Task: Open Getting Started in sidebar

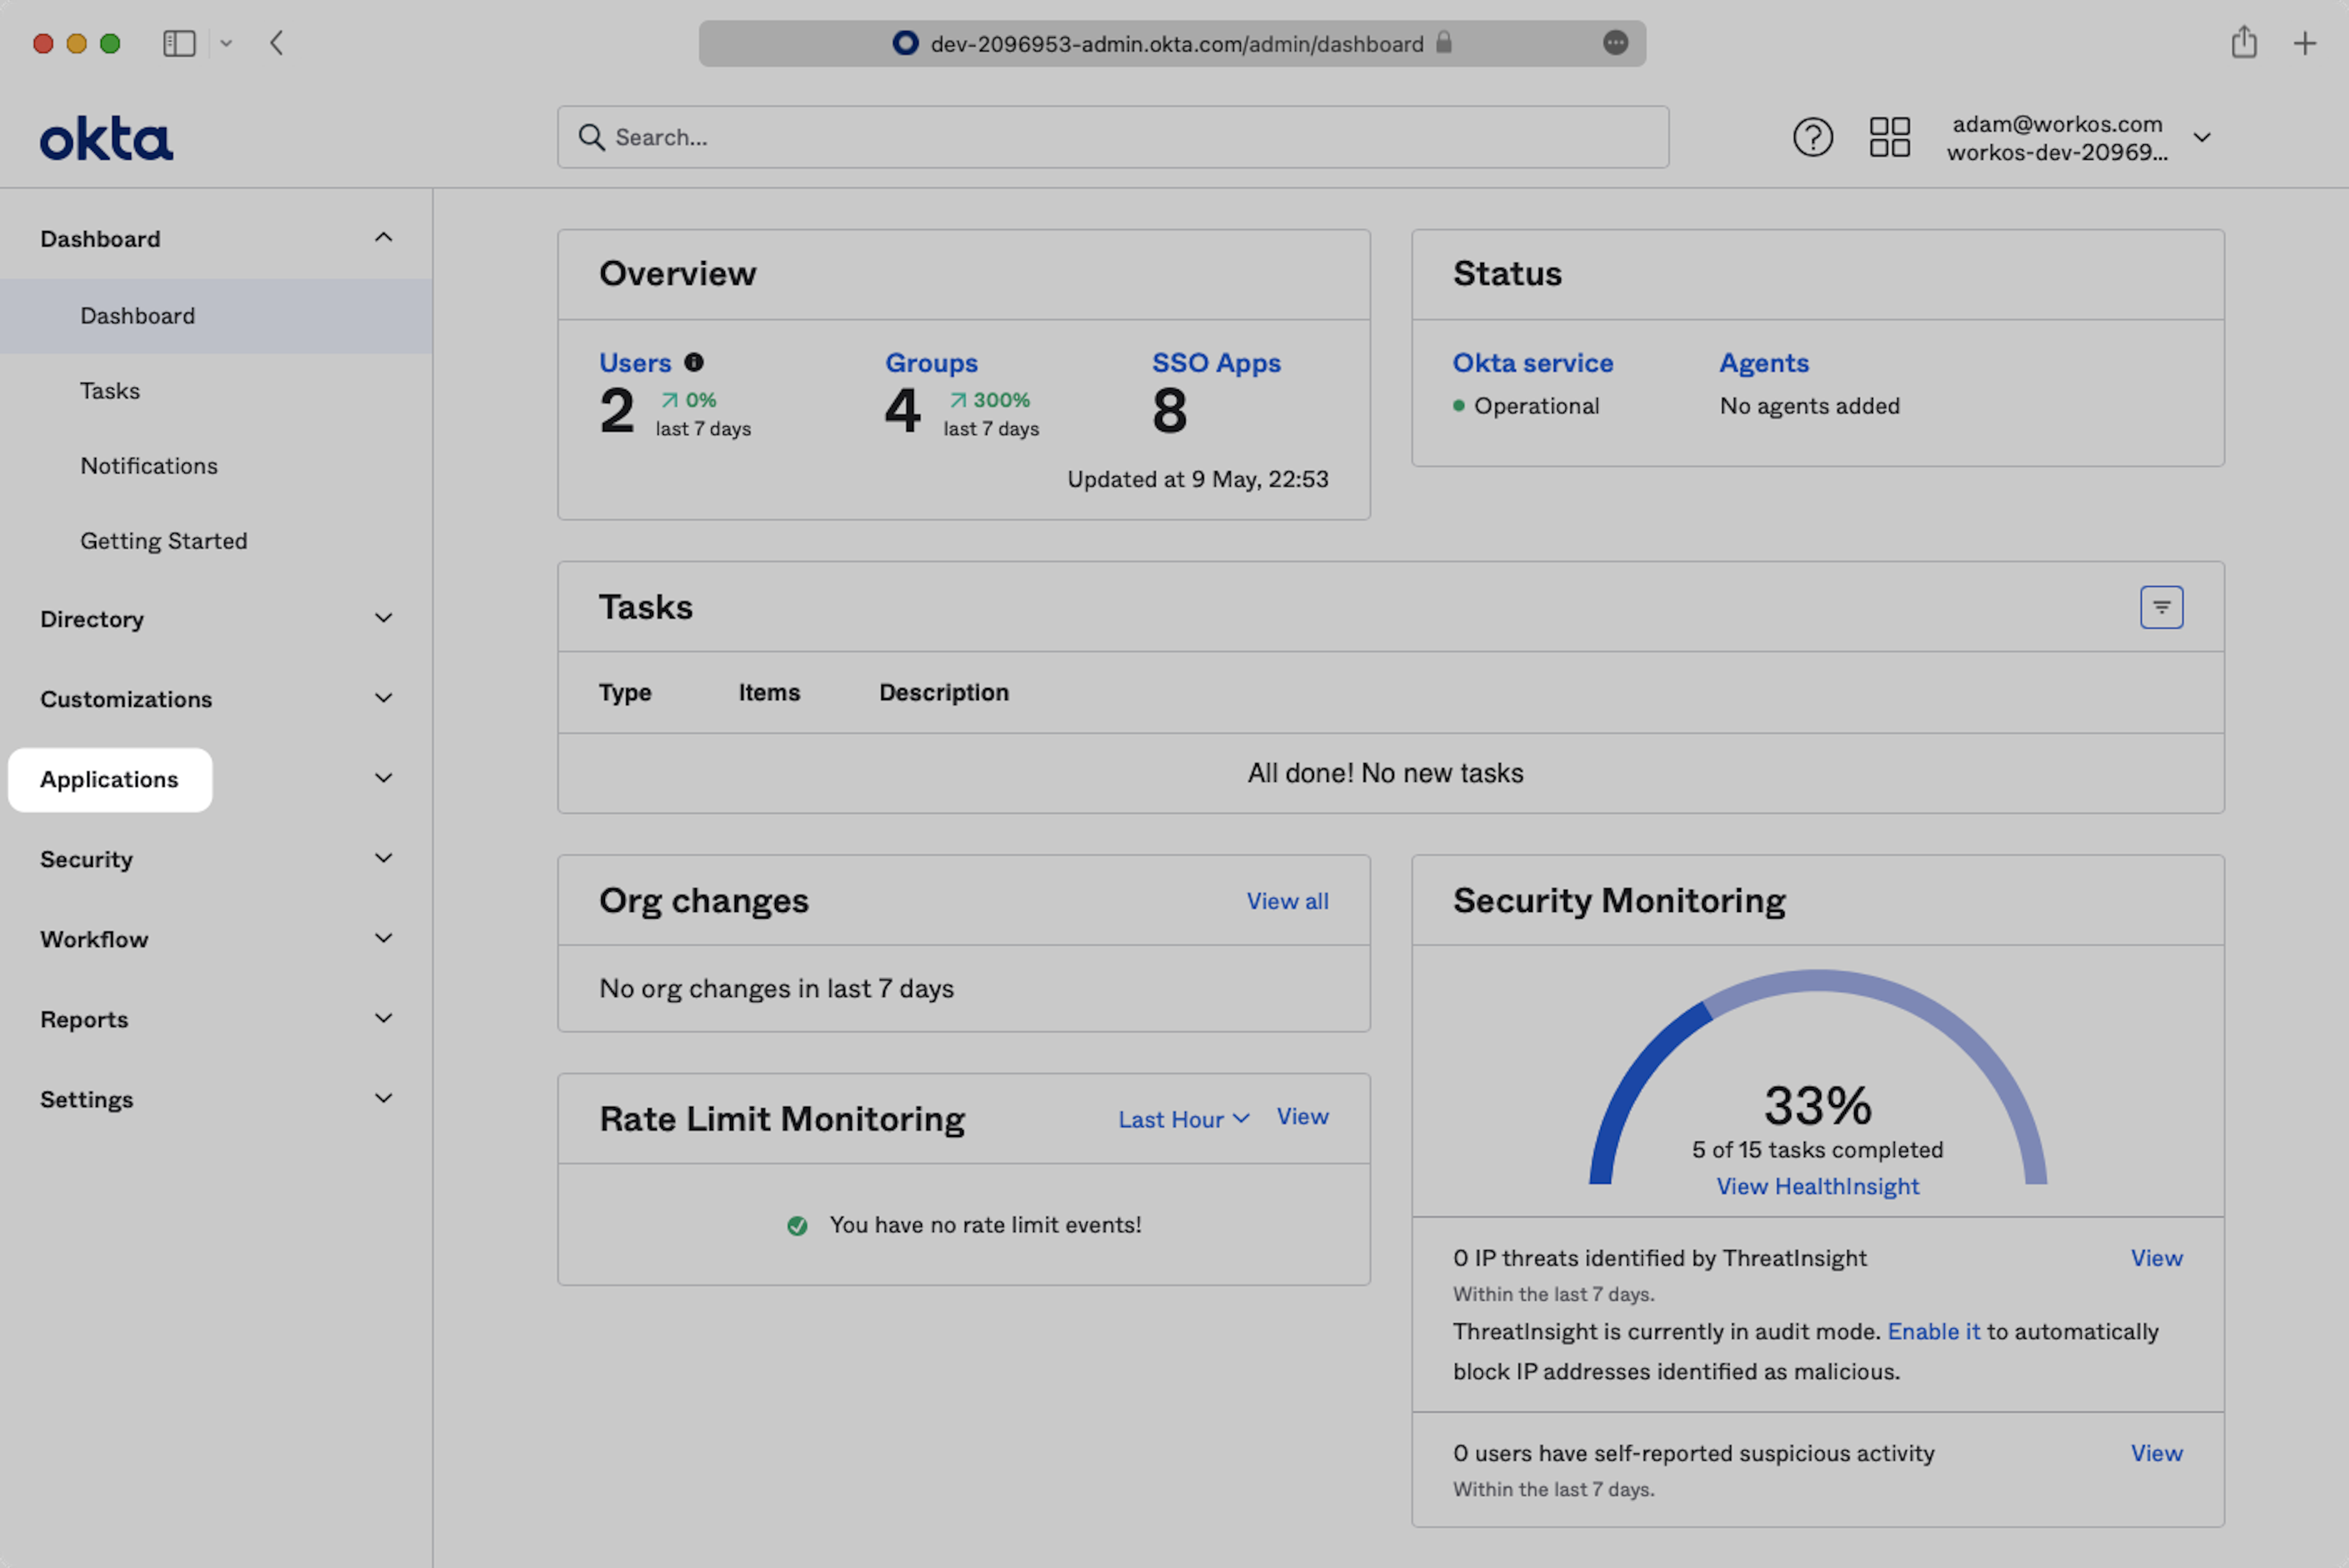Action: pyautogui.click(x=164, y=541)
